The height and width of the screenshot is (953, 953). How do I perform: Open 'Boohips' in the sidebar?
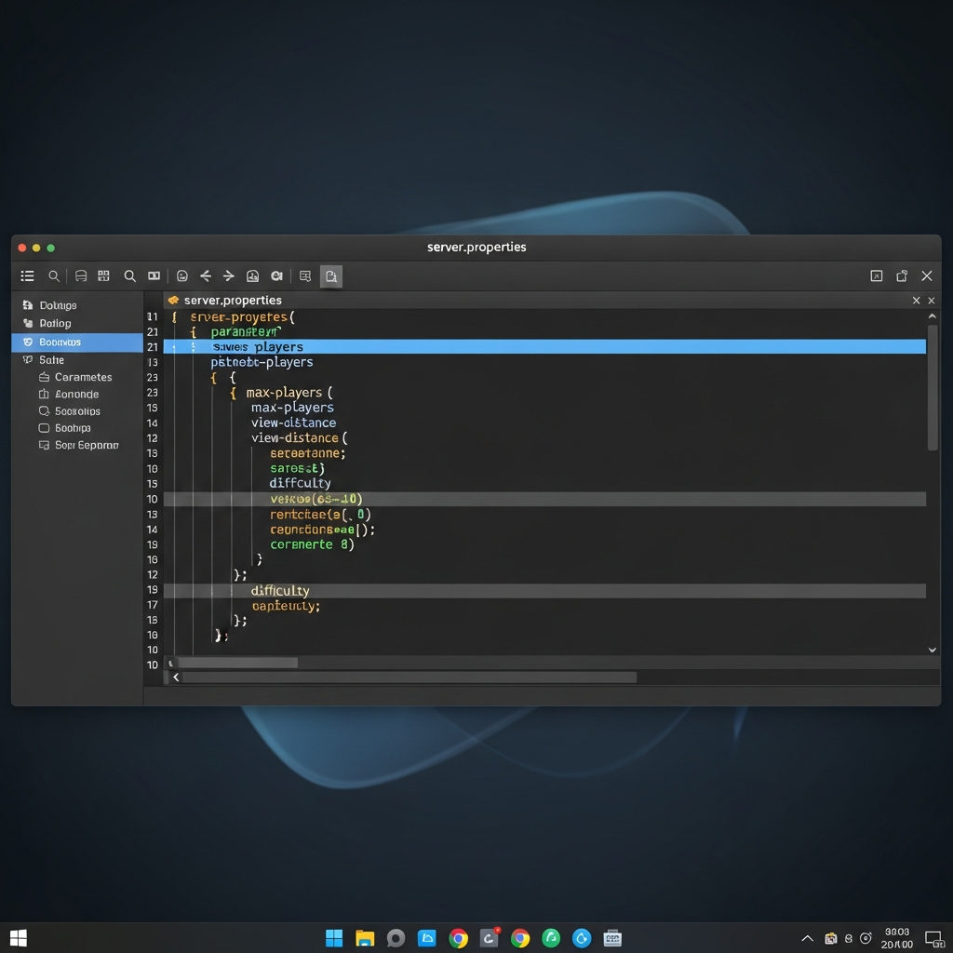coord(73,428)
